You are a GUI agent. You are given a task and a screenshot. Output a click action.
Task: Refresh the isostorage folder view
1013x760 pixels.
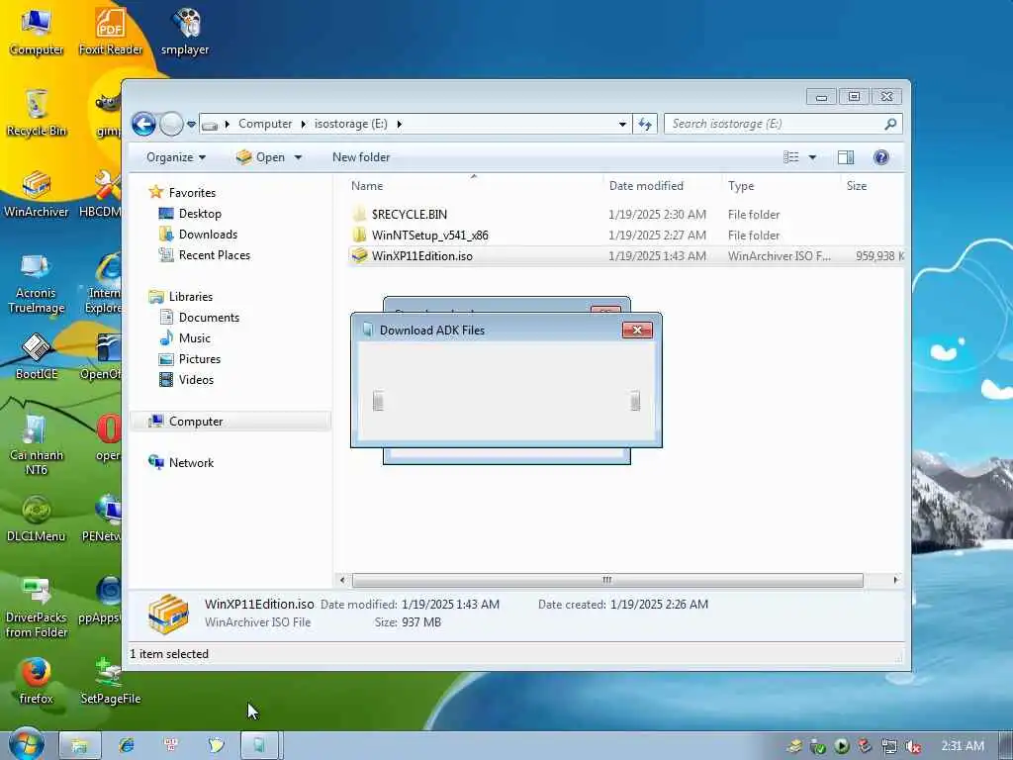click(645, 124)
